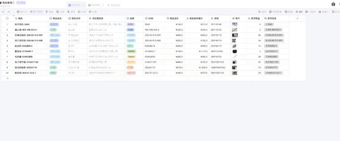Click the undo arrow icon
Screen dimensions: 340x141
tap(3, 12)
